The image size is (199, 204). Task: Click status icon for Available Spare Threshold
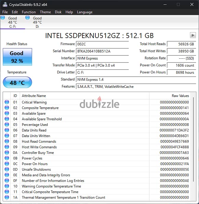[x=7, y=119]
